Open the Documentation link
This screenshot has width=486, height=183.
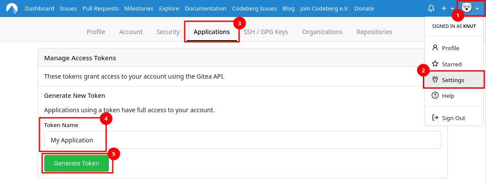click(x=206, y=8)
